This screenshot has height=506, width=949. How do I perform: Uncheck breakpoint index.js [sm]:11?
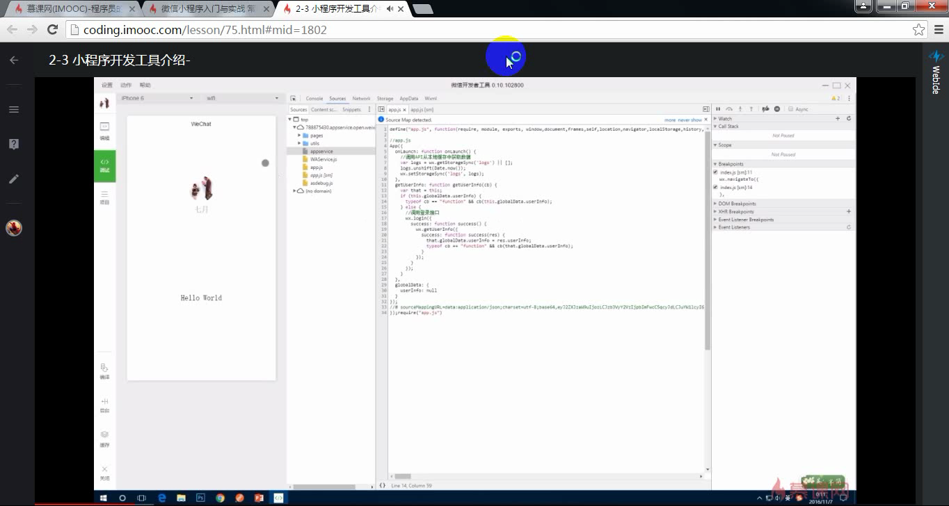716,172
